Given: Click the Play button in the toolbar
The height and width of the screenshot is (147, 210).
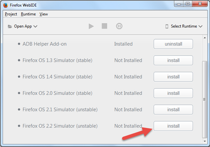Looking at the screenshot, I should pos(91,26).
